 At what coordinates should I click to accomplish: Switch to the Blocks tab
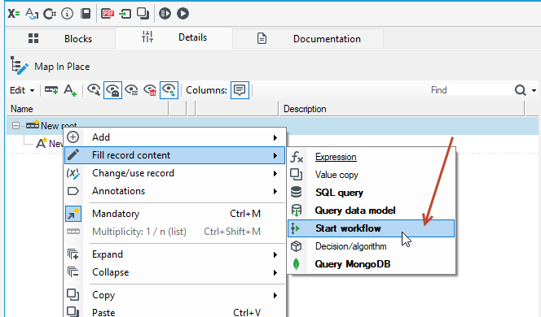pyautogui.click(x=60, y=38)
